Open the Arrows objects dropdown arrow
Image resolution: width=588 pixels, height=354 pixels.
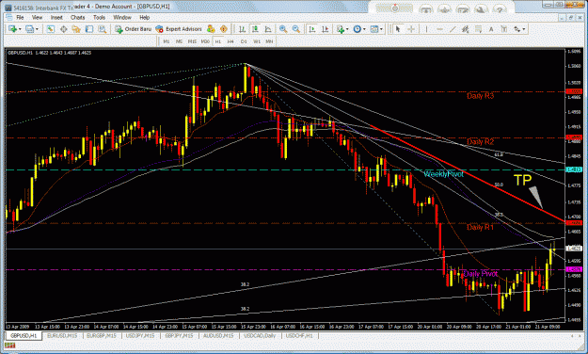pos(524,29)
